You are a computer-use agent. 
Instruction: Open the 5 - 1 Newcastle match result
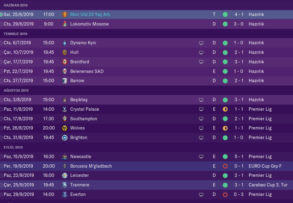click(x=239, y=157)
